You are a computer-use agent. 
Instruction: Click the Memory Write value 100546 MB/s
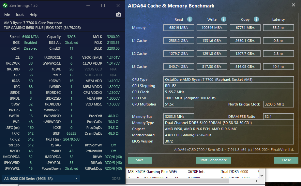(212, 28)
